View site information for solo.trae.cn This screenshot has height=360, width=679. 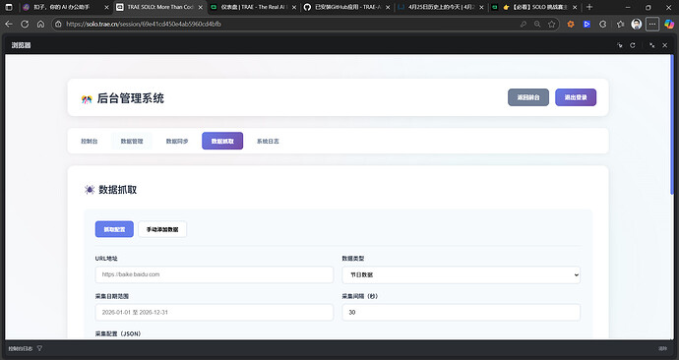click(58, 25)
